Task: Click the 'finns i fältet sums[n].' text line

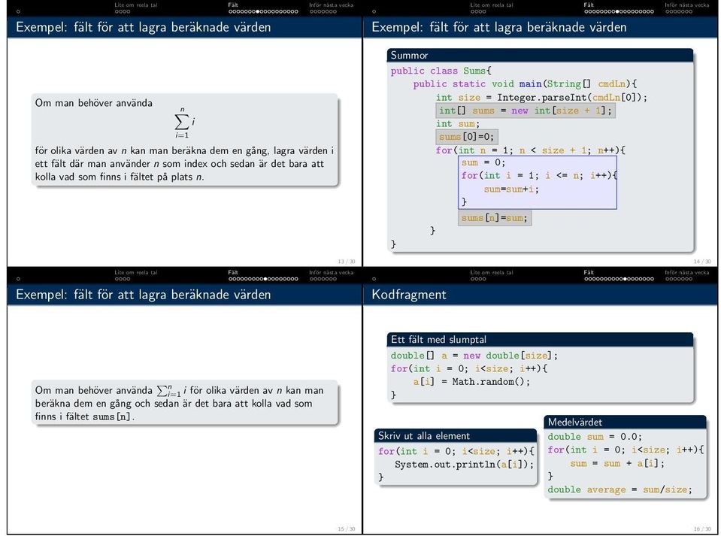Action: pos(85,416)
